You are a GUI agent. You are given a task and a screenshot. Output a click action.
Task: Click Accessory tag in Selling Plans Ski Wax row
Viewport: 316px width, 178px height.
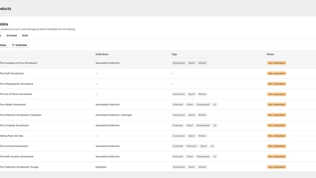pos(179,136)
